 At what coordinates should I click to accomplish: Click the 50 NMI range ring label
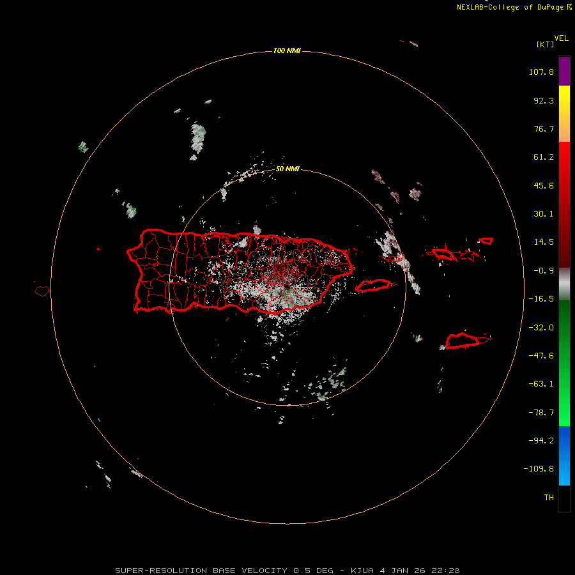click(x=288, y=169)
